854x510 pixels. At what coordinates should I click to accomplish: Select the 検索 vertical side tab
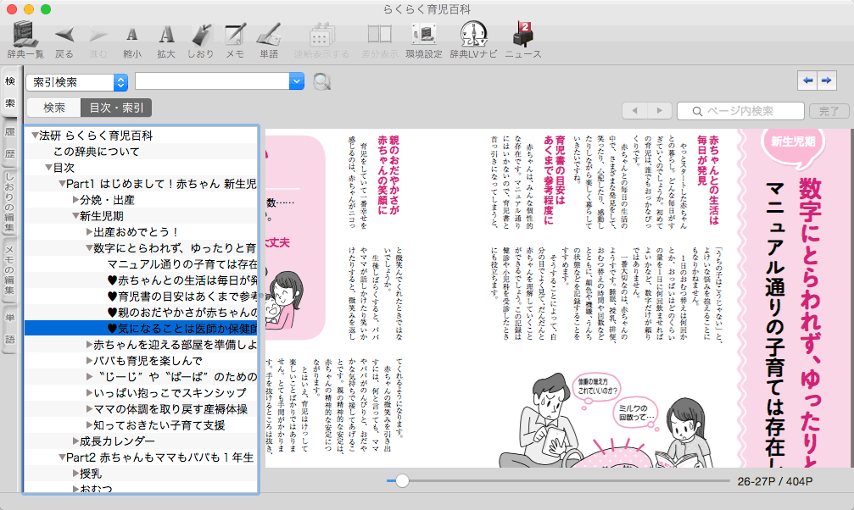click(x=10, y=92)
